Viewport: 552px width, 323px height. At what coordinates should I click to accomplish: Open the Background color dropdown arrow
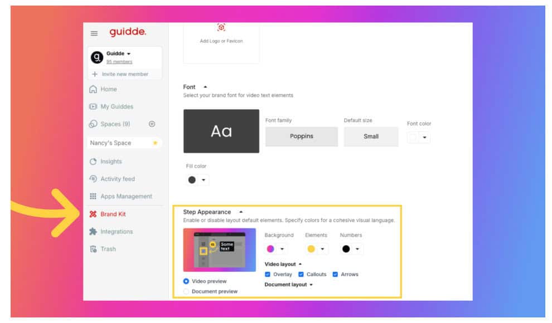282,249
